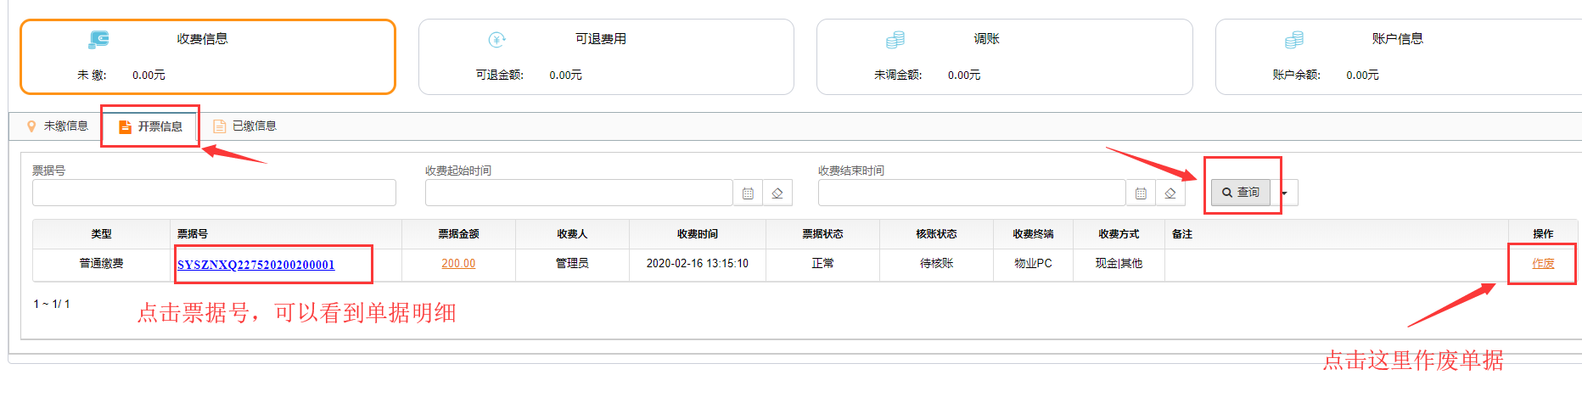This screenshot has height=403, width=1582.
Task: Click the wallet icon in 收费信息 card
Action: click(x=98, y=39)
